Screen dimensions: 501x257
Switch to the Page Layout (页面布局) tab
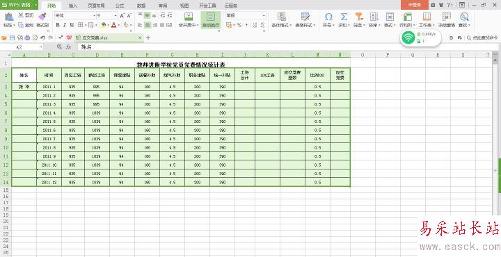pyautogui.click(x=96, y=6)
